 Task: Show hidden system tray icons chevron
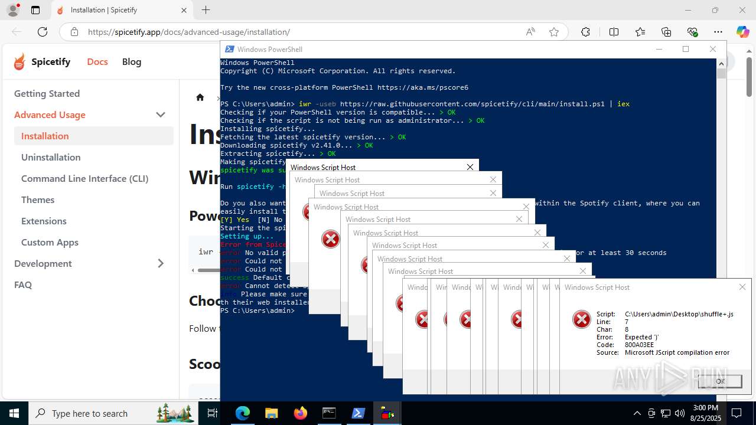pos(637,413)
